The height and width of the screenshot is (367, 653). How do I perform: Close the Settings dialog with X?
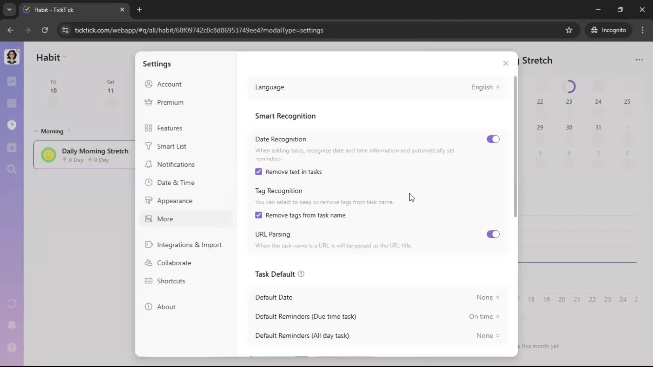pos(505,64)
